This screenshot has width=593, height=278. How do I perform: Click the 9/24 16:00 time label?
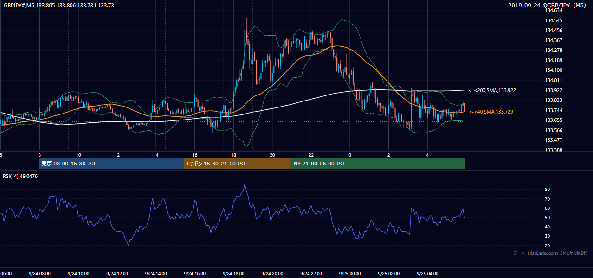pyautogui.click(x=194, y=274)
